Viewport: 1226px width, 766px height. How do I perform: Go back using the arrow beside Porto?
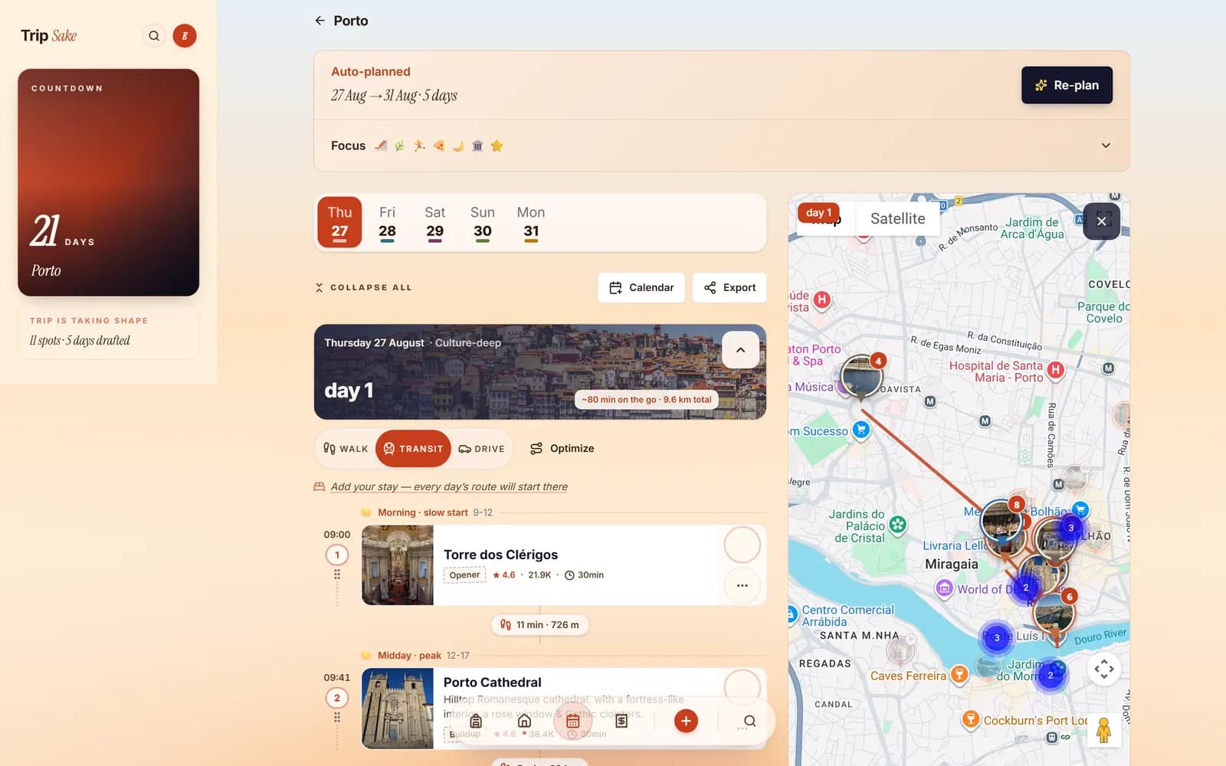click(x=320, y=21)
